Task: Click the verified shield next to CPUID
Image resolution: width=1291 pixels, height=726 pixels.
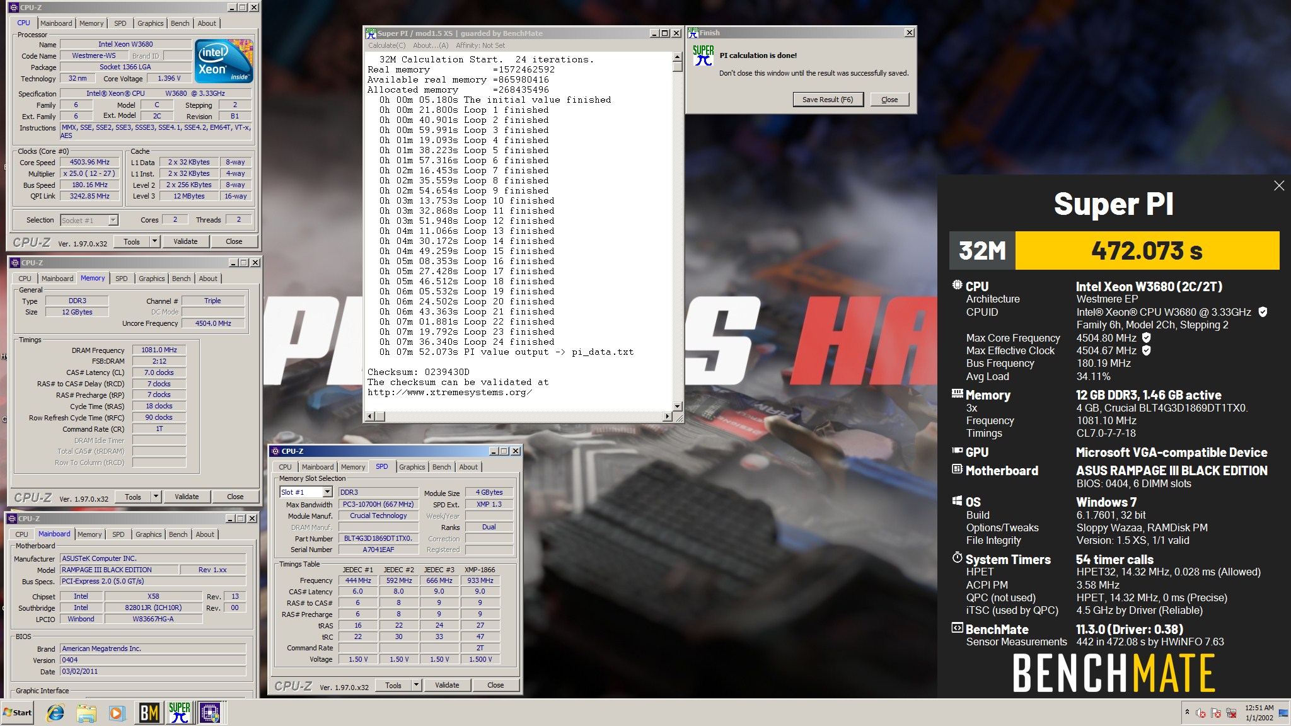Action: tap(1262, 312)
